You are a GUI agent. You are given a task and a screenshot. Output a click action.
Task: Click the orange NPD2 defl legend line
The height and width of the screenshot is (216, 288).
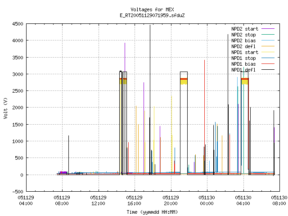(x=268, y=46)
